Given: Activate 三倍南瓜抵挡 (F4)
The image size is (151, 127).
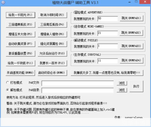Looking at the screenshot, I should click(52, 25).
